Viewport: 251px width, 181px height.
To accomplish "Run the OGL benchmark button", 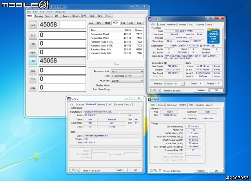I will click(33, 88).
